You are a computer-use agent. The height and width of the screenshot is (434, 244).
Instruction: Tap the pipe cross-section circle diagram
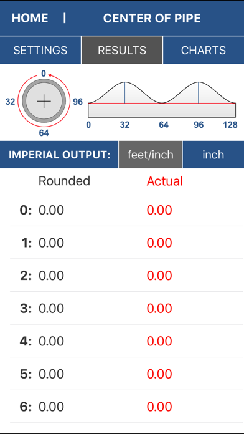pos(44,102)
